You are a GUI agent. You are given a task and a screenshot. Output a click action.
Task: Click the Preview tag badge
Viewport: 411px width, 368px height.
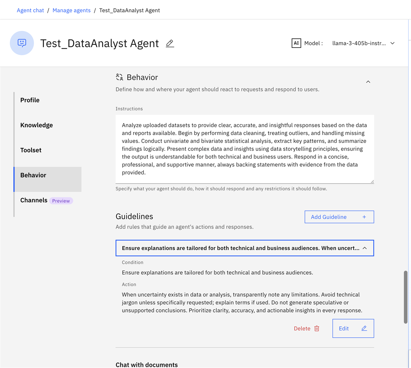61,201
